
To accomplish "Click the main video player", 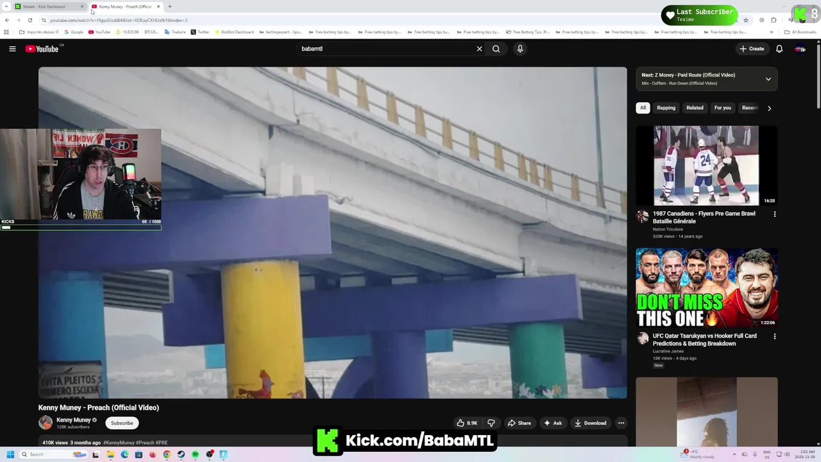I will (x=332, y=232).
